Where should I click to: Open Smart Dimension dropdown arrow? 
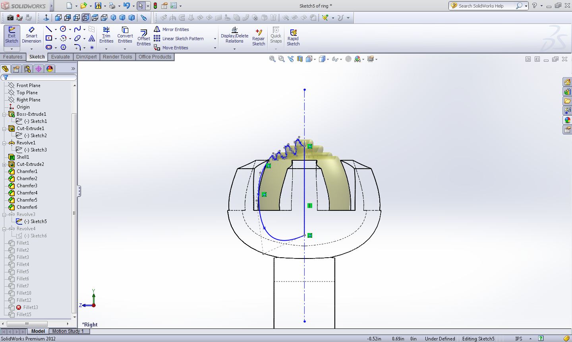point(31,49)
